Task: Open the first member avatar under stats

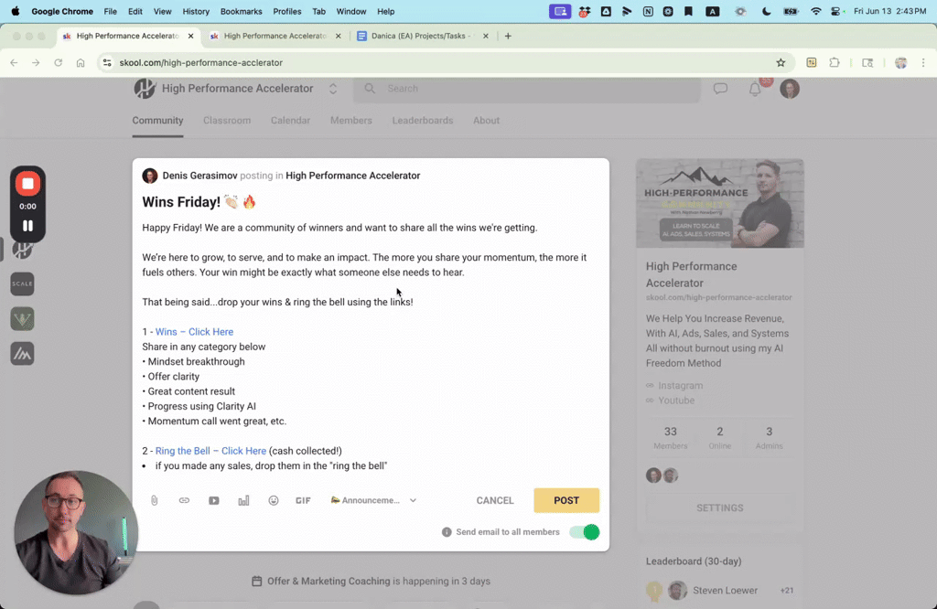Action: click(x=653, y=475)
